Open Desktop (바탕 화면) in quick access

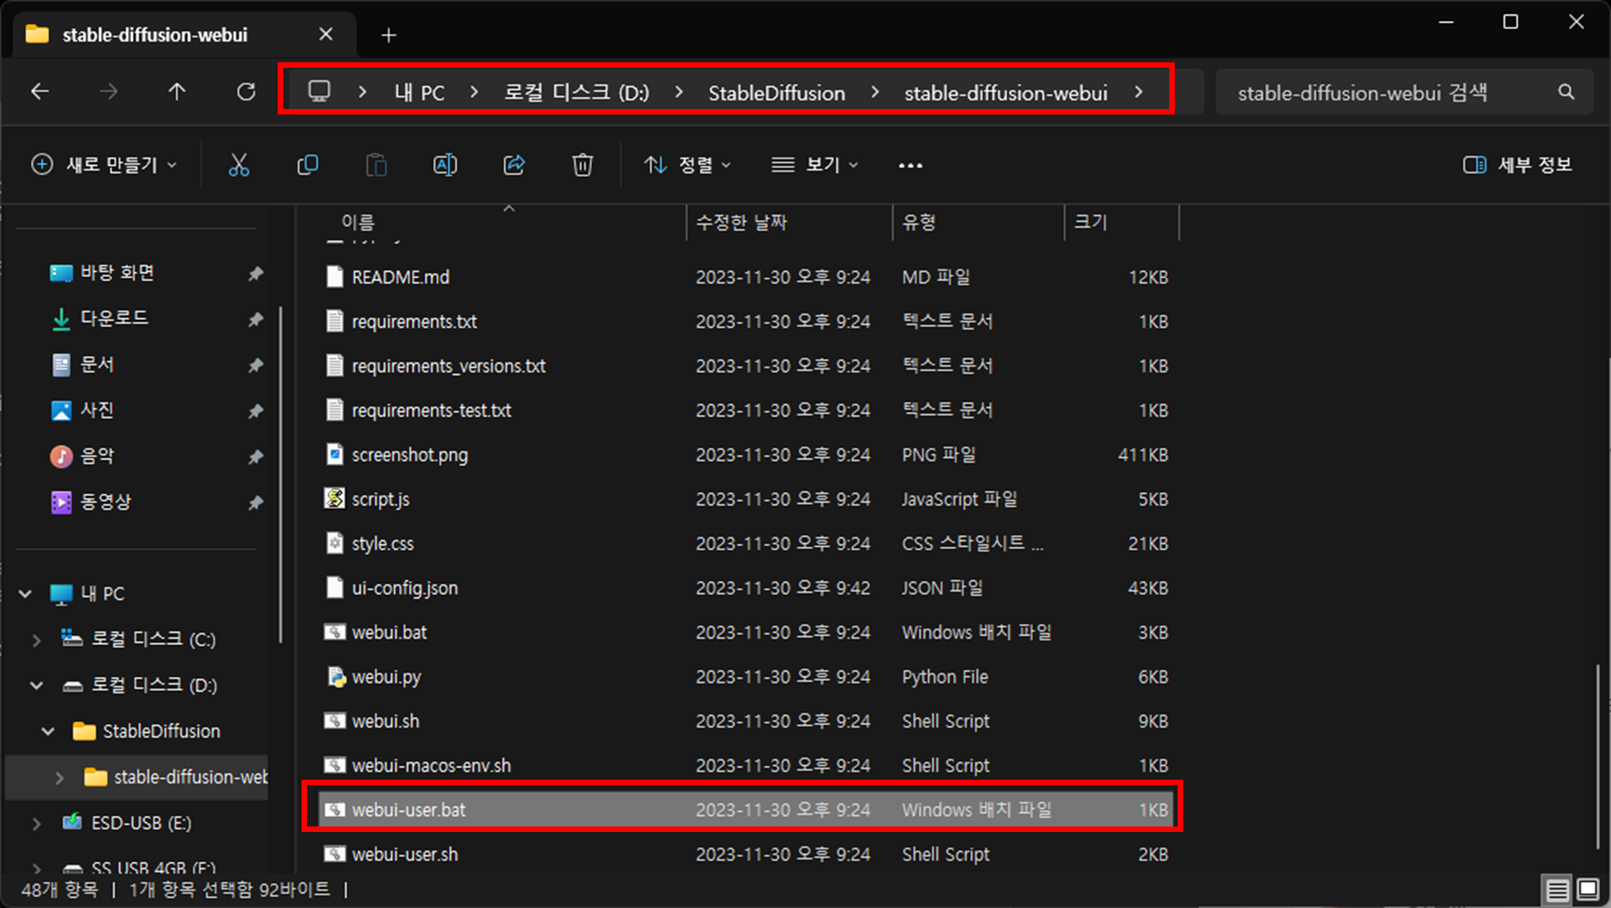(x=117, y=272)
